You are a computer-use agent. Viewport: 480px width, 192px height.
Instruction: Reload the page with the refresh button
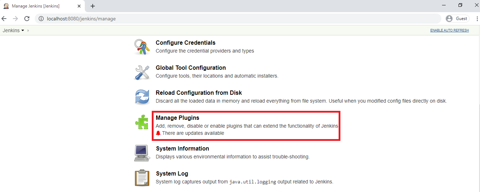(27, 19)
